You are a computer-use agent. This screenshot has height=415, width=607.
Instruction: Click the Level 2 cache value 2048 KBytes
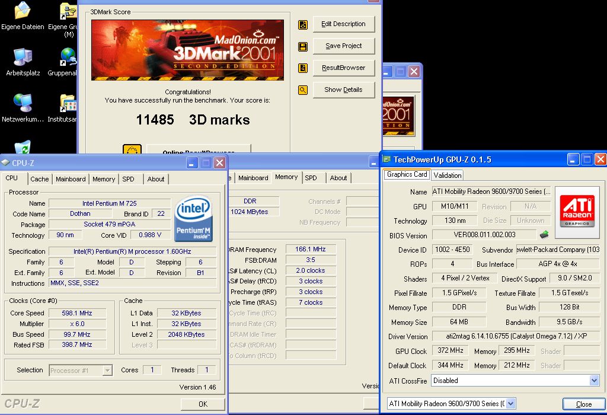(186, 334)
